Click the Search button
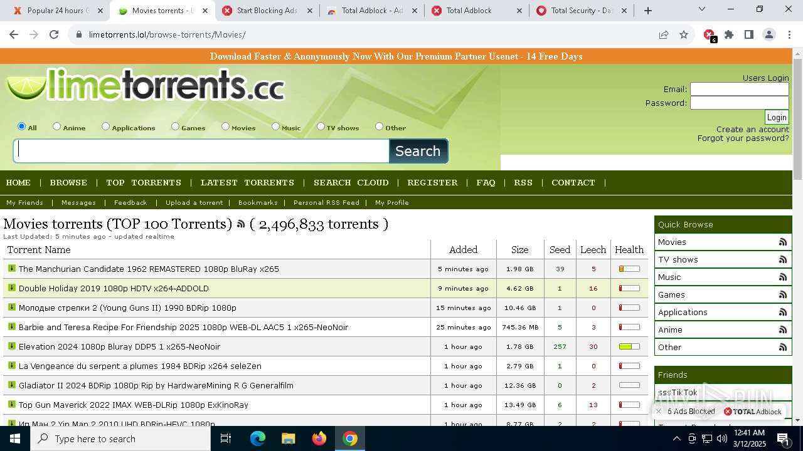803x451 pixels. [x=418, y=151]
